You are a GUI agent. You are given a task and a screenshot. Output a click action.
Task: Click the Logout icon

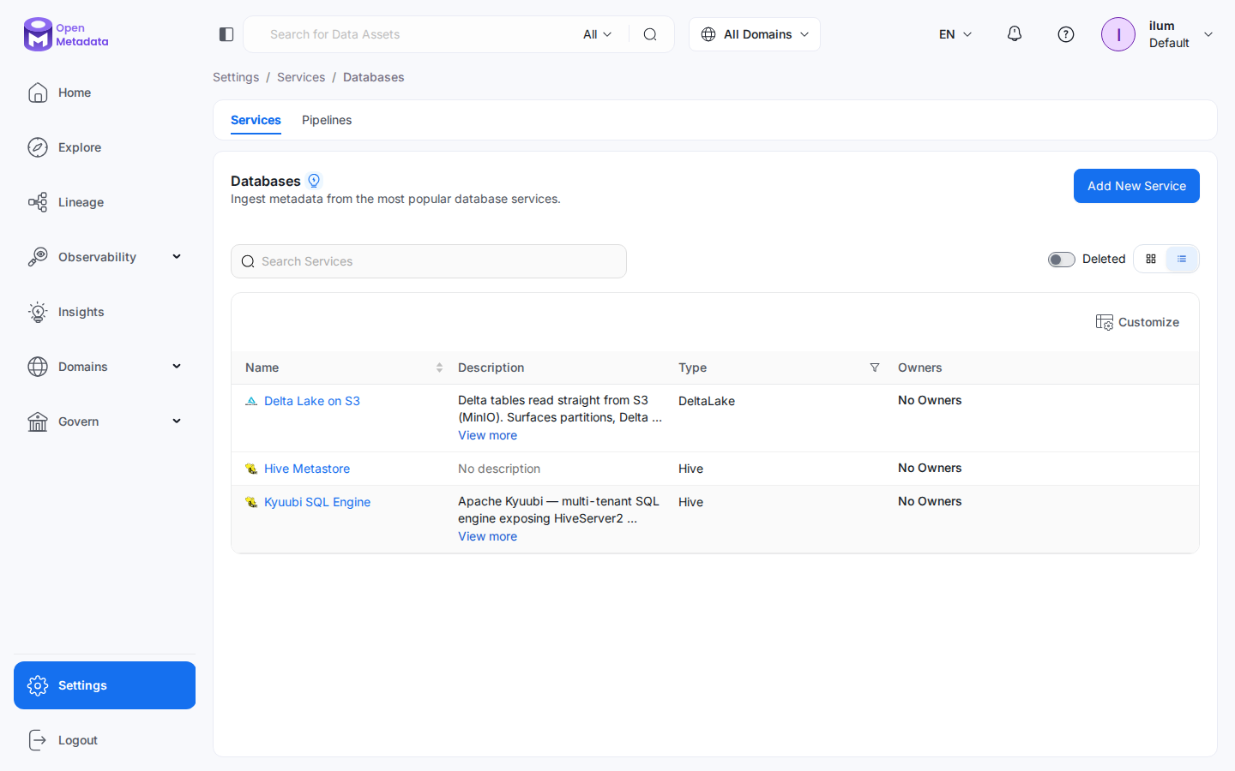click(x=38, y=740)
